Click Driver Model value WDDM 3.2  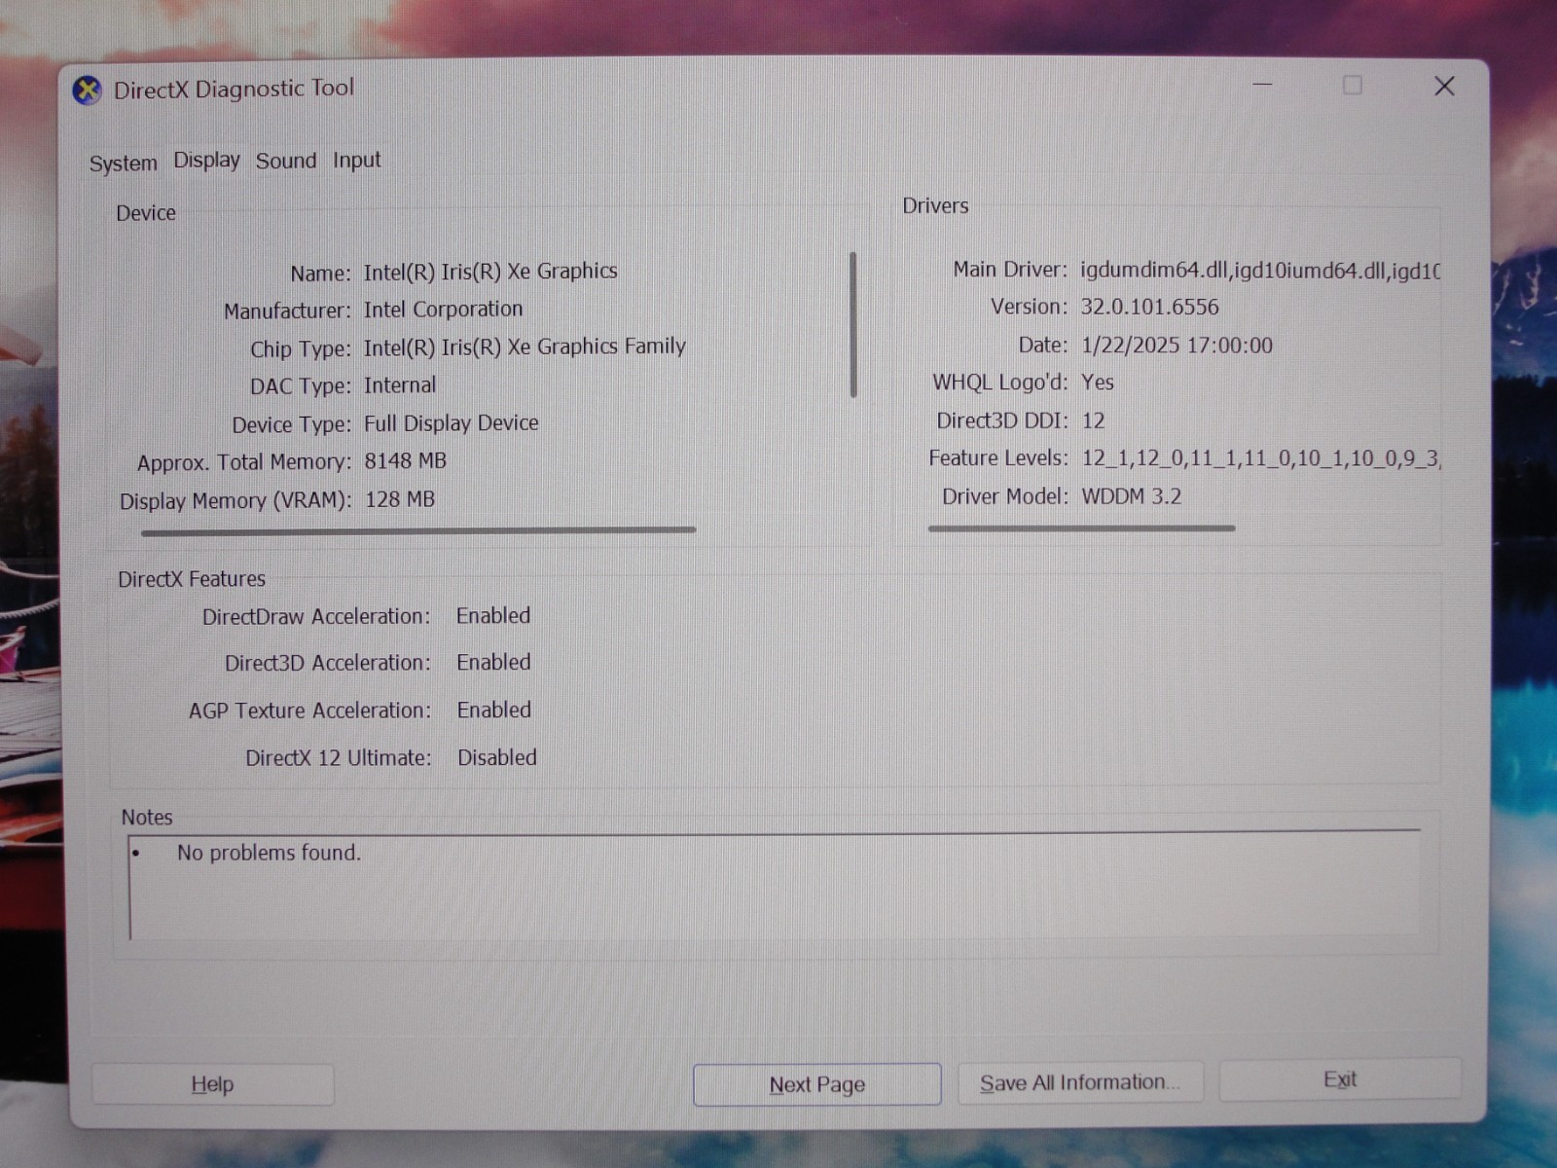click(x=1132, y=496)
